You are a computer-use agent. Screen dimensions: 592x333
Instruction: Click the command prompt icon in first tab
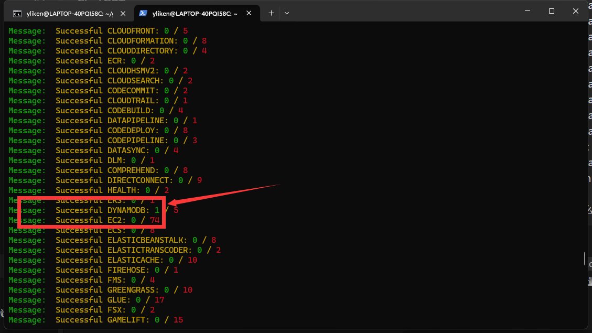coord(17,13)
